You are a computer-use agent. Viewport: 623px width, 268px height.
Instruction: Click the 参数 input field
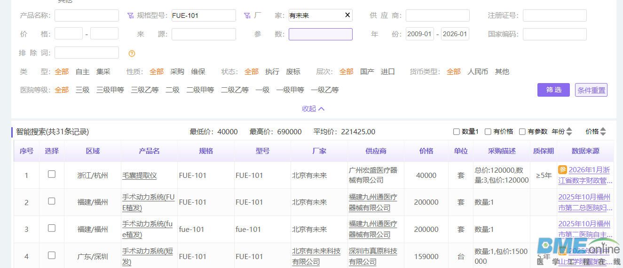320,34
